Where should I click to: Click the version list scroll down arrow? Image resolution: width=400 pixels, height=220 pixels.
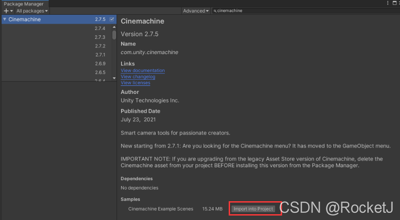[x=114, y=78]
